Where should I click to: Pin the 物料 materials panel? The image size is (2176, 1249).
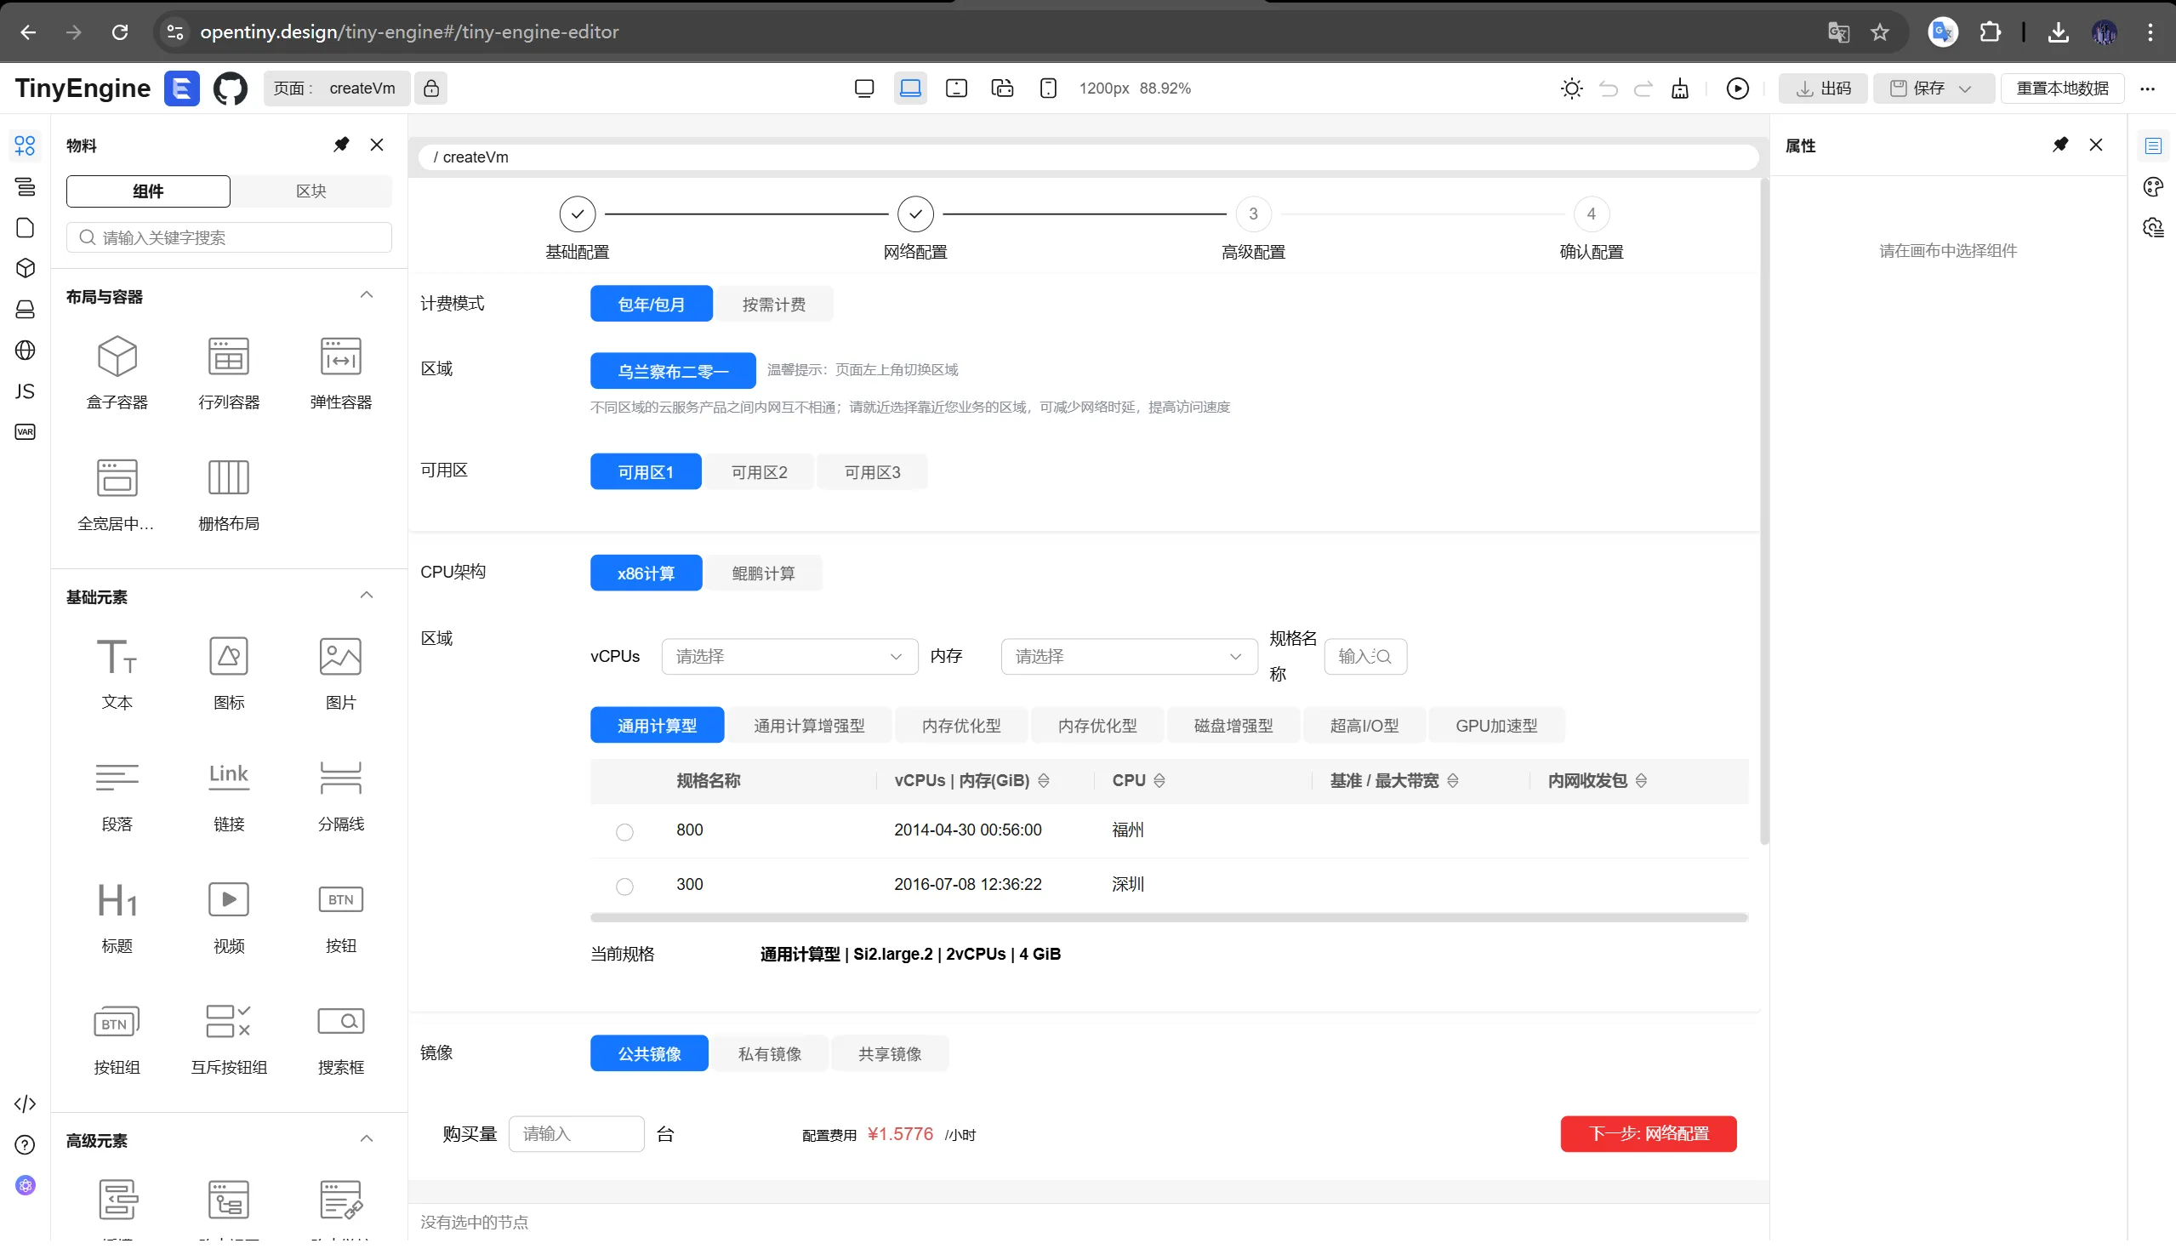click(x=341, y=145)
